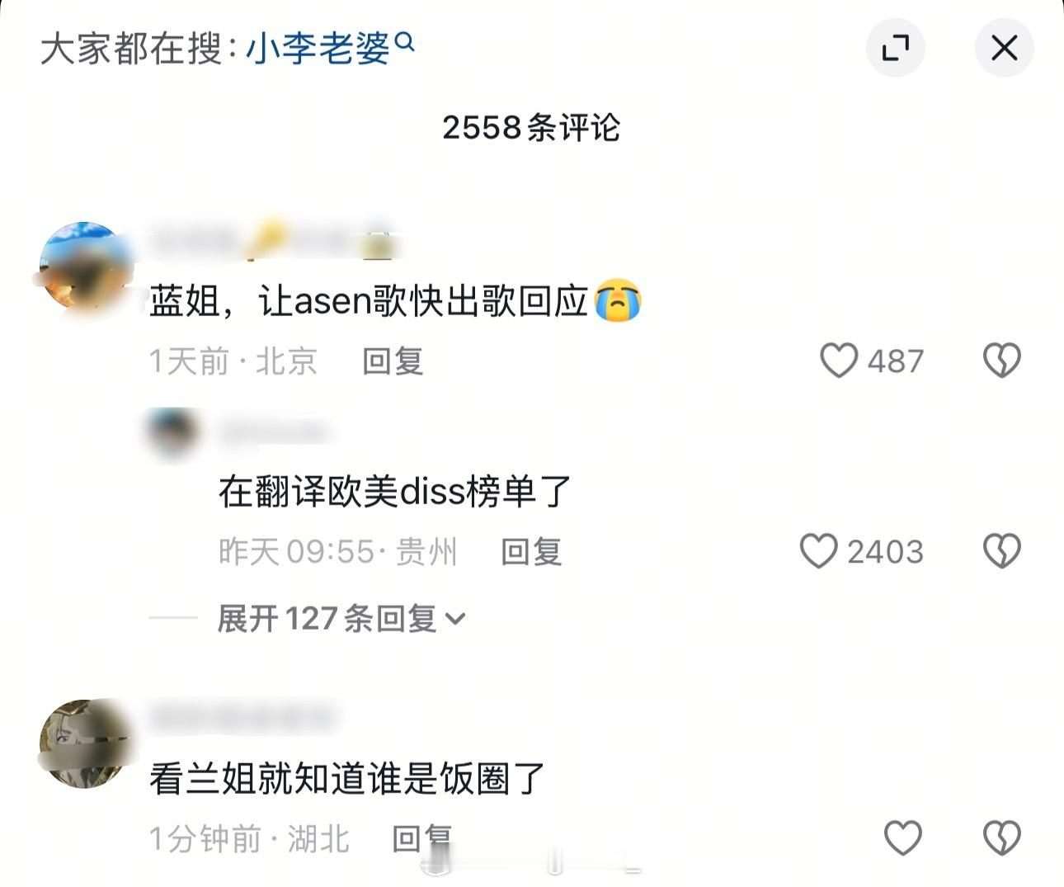
Task: Dislike the comment from 湖北
Action: [x=1002, y=837]
